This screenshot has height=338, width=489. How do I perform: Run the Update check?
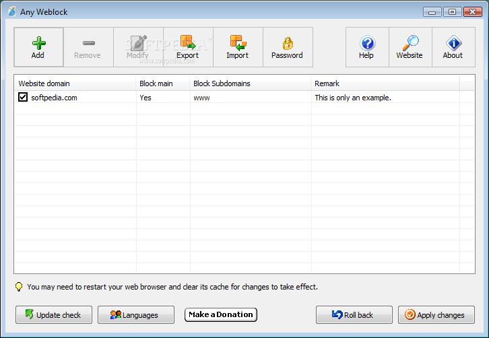pos(54,314)
